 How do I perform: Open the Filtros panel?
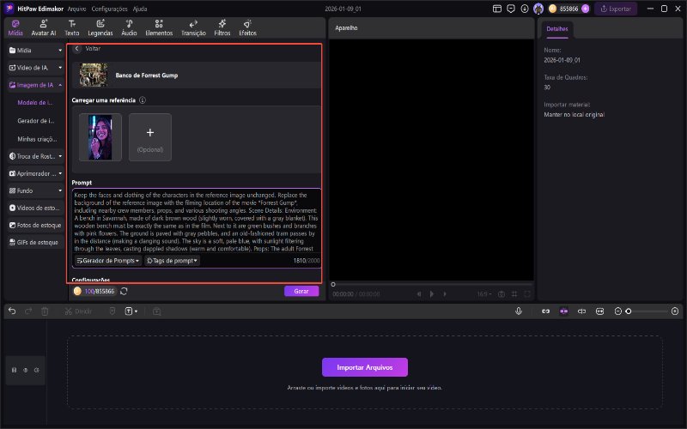click(222, 27)
